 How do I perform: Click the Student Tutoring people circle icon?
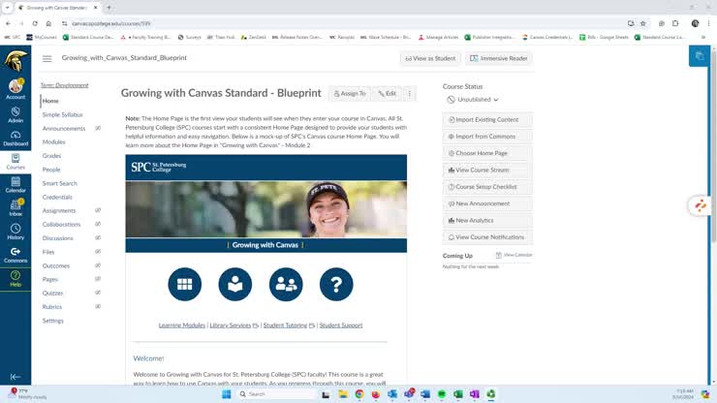point(286,284)
